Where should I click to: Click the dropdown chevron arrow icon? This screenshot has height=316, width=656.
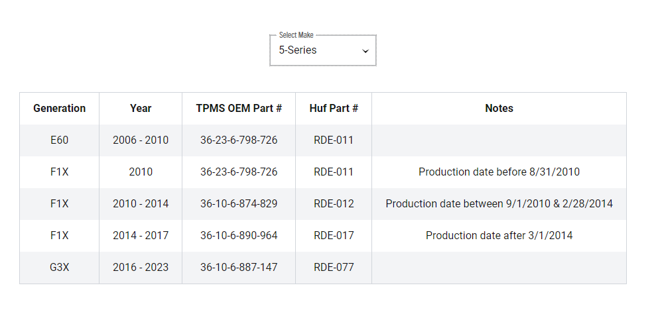click(x=365, y=51)
